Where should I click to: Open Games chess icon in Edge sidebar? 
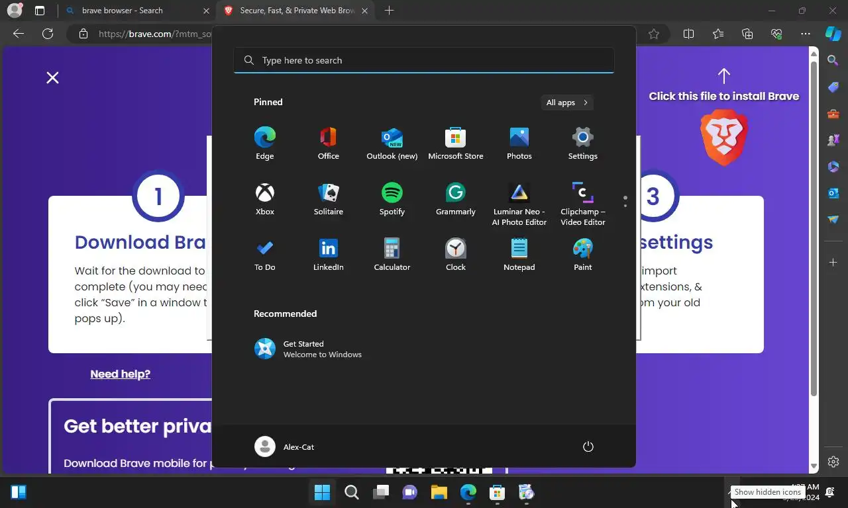(x=833, y=140)
